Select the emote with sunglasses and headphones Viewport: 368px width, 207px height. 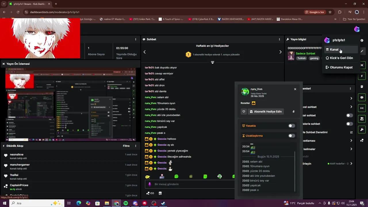(220, 176)
